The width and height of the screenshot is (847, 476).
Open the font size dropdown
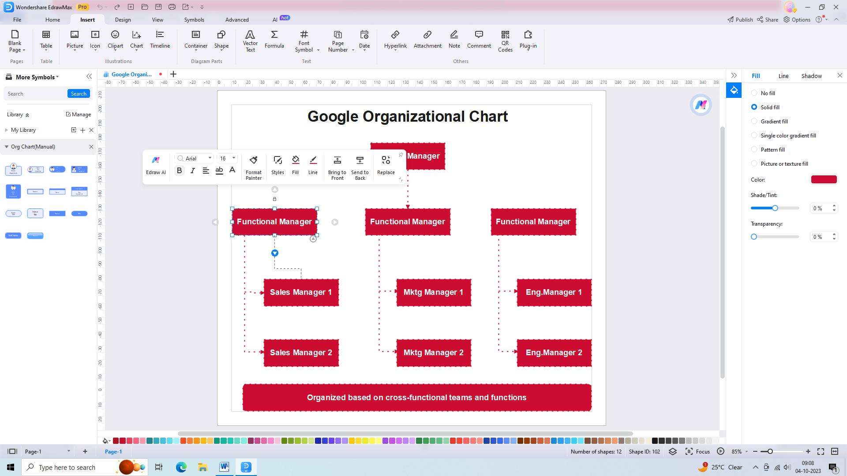pyautogui.click(x=233, y=158)
